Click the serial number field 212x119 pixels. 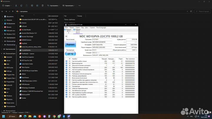(102, 42)
